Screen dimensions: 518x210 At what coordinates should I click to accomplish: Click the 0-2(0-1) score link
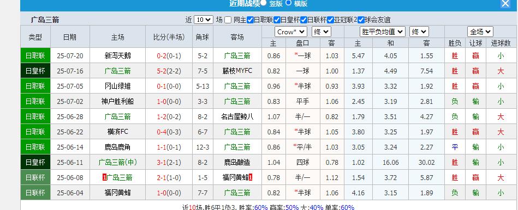[x=169, y=55]
